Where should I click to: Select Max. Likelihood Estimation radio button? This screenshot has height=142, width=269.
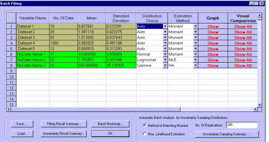coord(145,134)
